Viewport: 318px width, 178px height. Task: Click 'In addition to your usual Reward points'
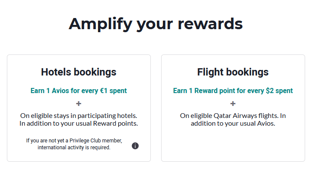tap(79, 124)
